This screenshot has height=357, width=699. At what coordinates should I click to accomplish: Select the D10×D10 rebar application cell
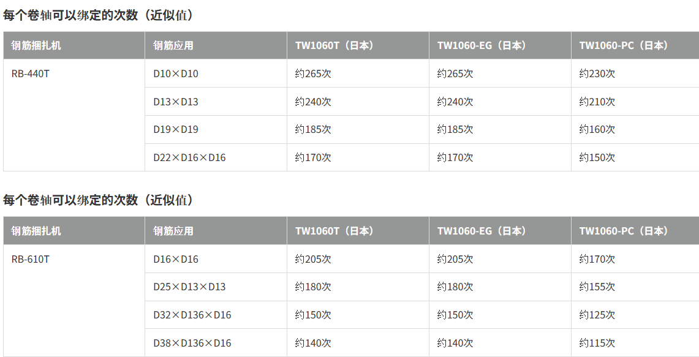pos(176,73)
